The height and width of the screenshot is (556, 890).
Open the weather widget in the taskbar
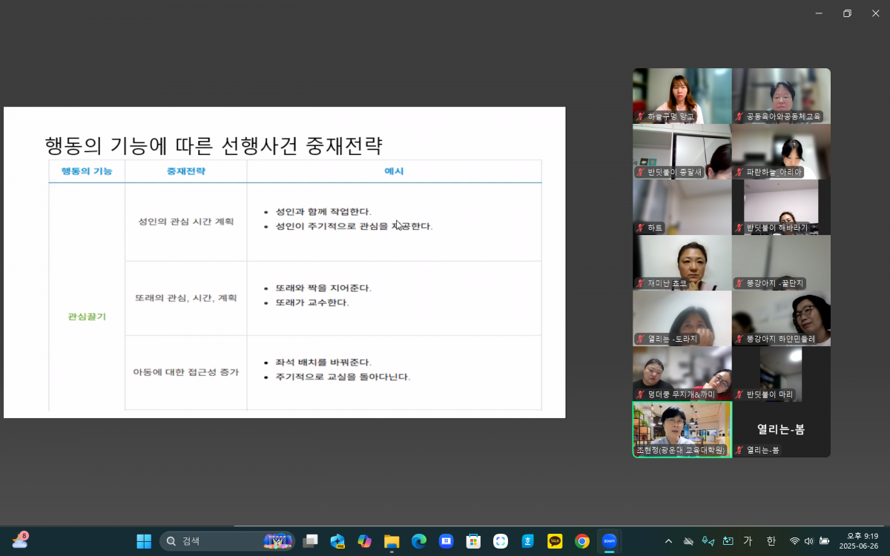pos(20,540)
